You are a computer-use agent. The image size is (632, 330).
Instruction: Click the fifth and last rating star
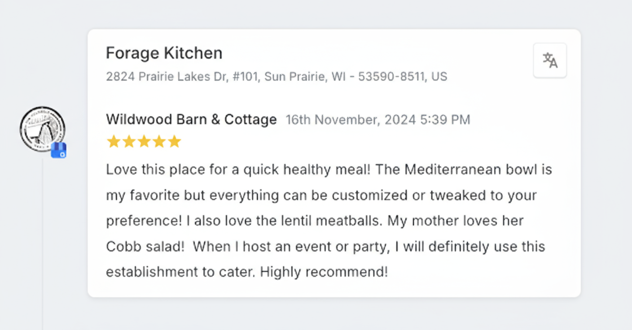pos(175,142)
